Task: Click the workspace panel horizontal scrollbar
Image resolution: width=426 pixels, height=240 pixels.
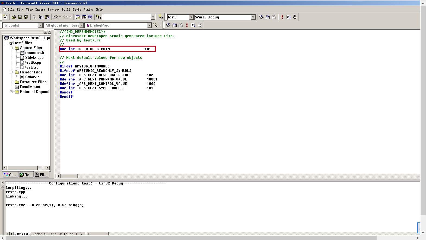Action: [26, 168]
